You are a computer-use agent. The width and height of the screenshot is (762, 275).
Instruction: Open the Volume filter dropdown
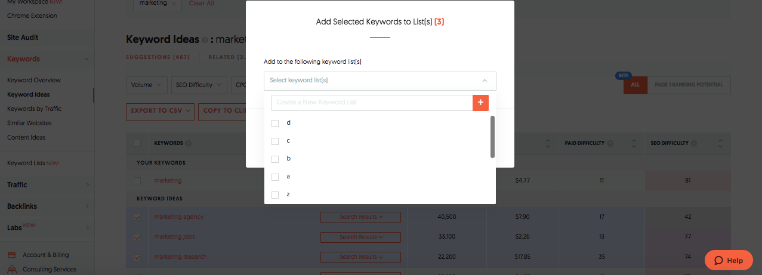pyautogui.click(x=146, y=85)
